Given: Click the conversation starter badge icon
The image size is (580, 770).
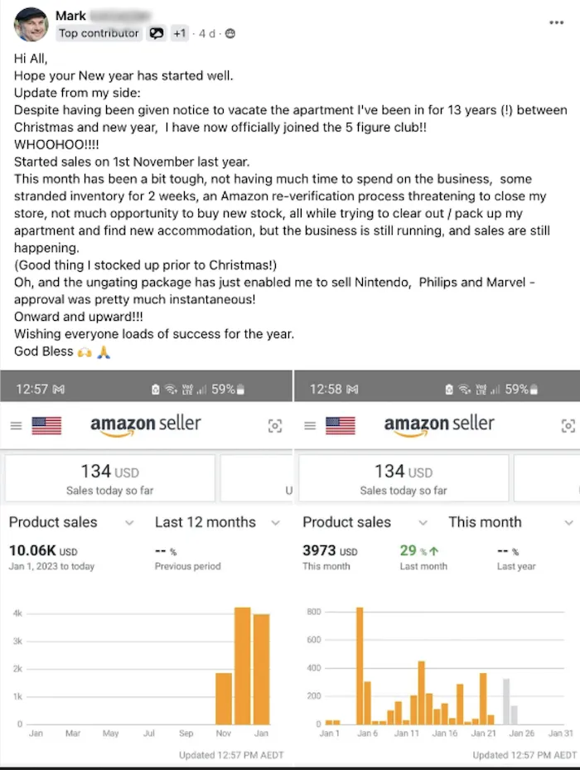Looking at the screenshot, I should pyautogui.click(x=156, y=33).
